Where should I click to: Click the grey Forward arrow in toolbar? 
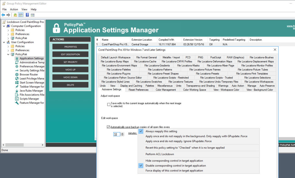pos(8,15)
